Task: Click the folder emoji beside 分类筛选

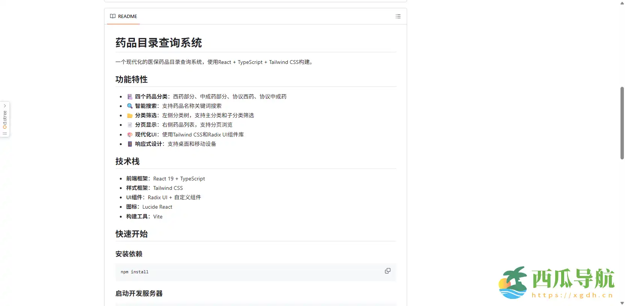Action: pyautogui.click(x=130, y=115)
